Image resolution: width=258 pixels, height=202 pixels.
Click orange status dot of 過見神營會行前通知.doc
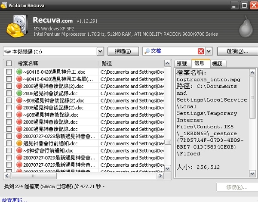pos(19,143)
